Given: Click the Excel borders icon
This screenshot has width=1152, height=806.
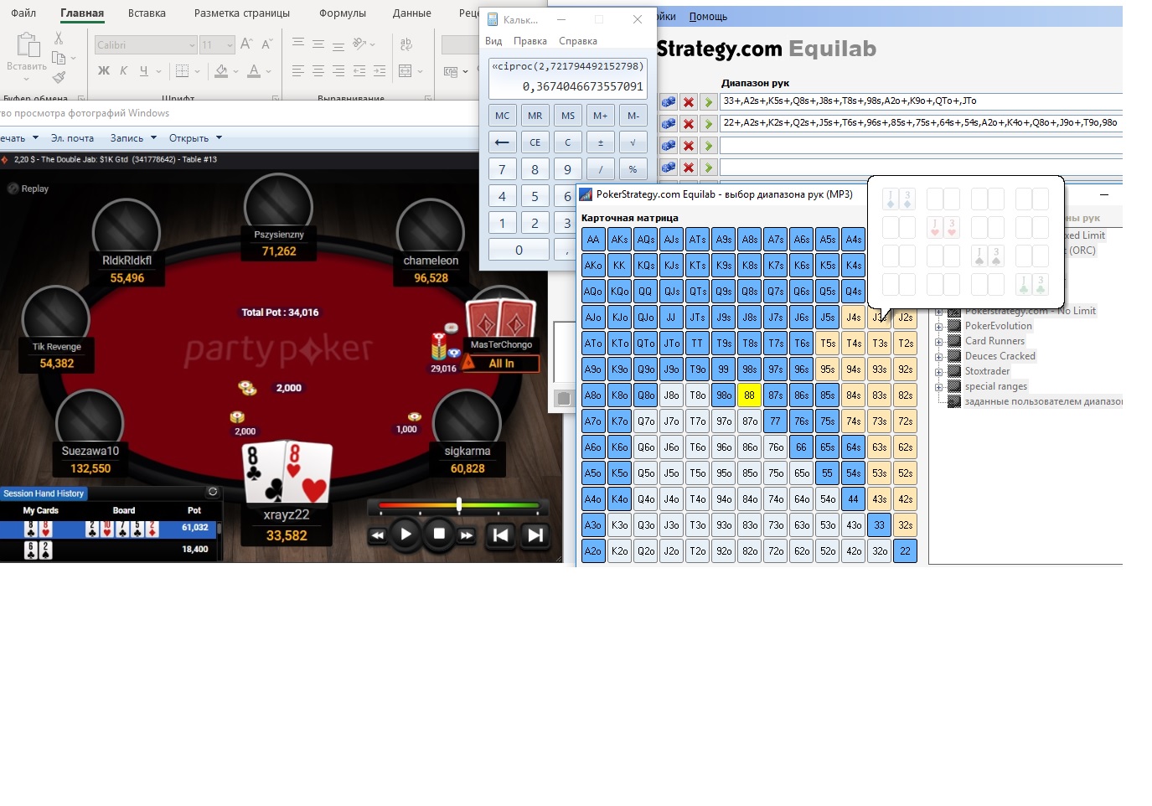Looking at the screenshot, I should point(182,71).
